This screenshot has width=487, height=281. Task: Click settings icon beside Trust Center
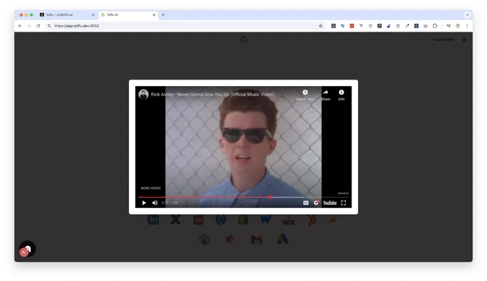(x=464, y=39)
